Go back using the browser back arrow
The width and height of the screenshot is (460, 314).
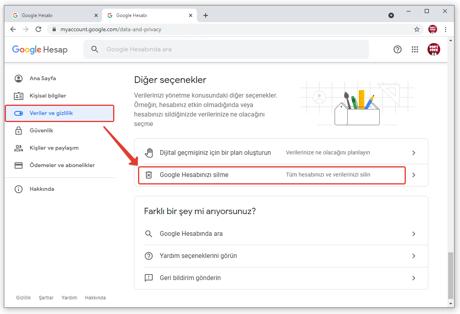13,29
